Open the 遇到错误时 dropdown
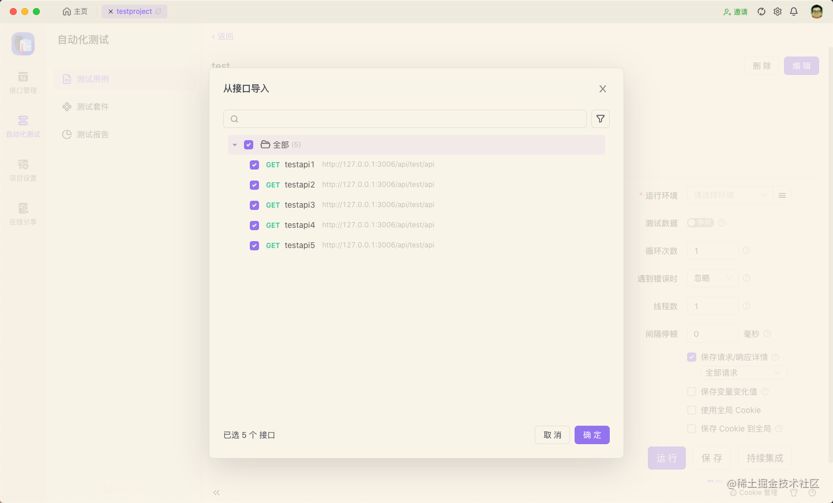 point(713,278)
